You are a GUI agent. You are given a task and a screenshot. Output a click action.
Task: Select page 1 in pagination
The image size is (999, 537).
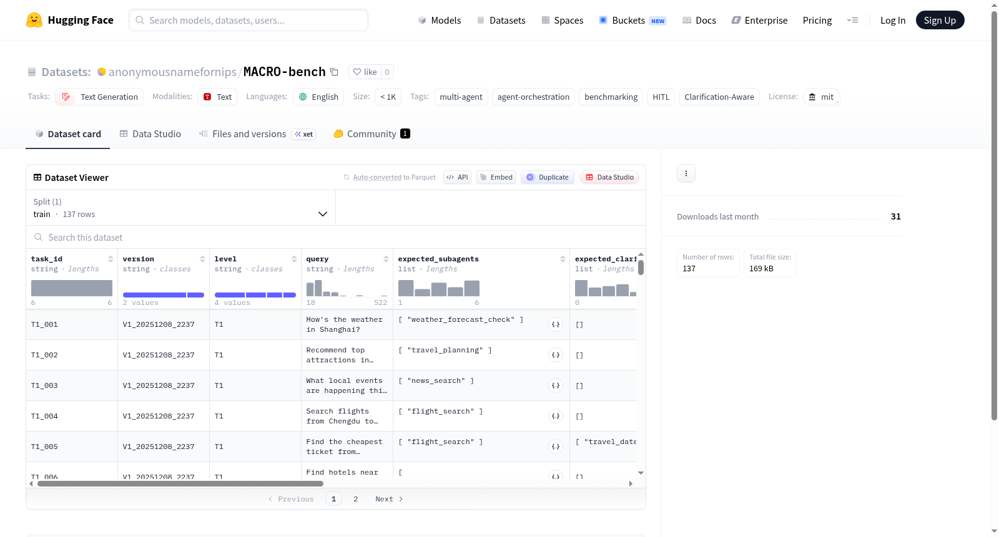(x=333, y=499)
